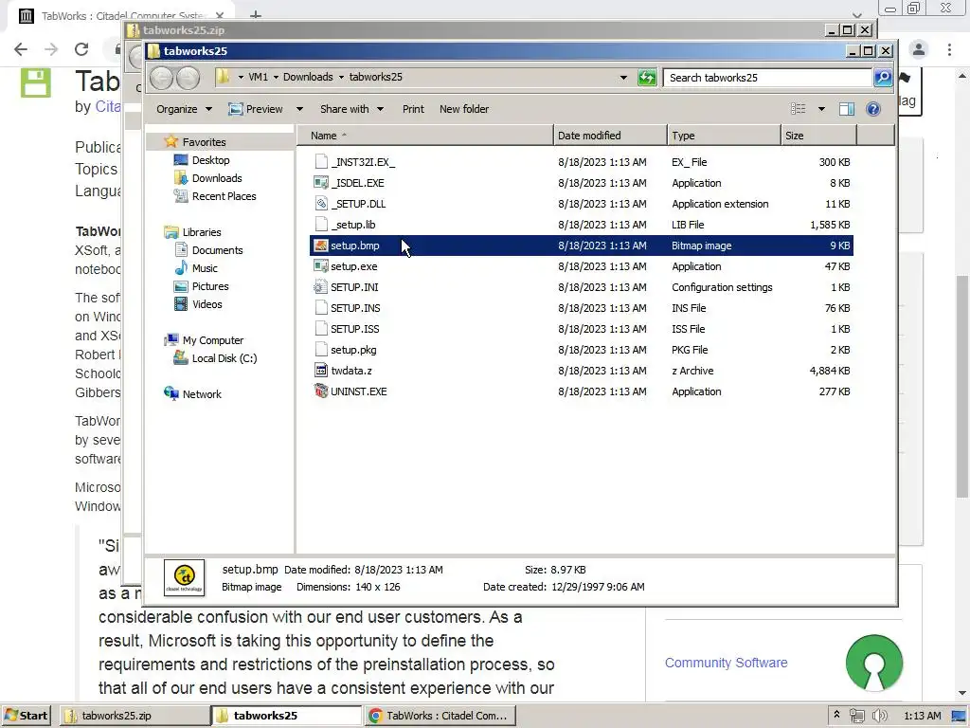Open Help with the blue question mark
This screenshot has height=728, width=970.
tap(872, 109)
